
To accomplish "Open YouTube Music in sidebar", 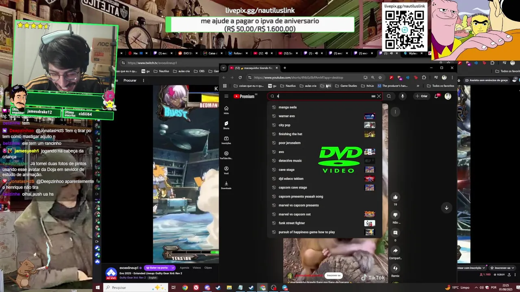I will (x=226, y=155).
